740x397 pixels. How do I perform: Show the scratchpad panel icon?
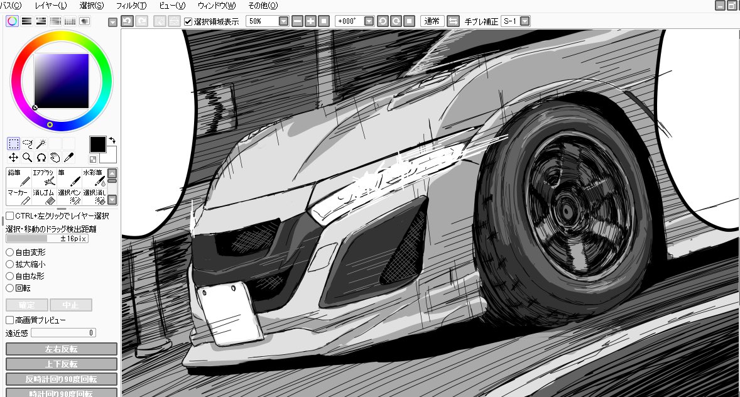84,21
